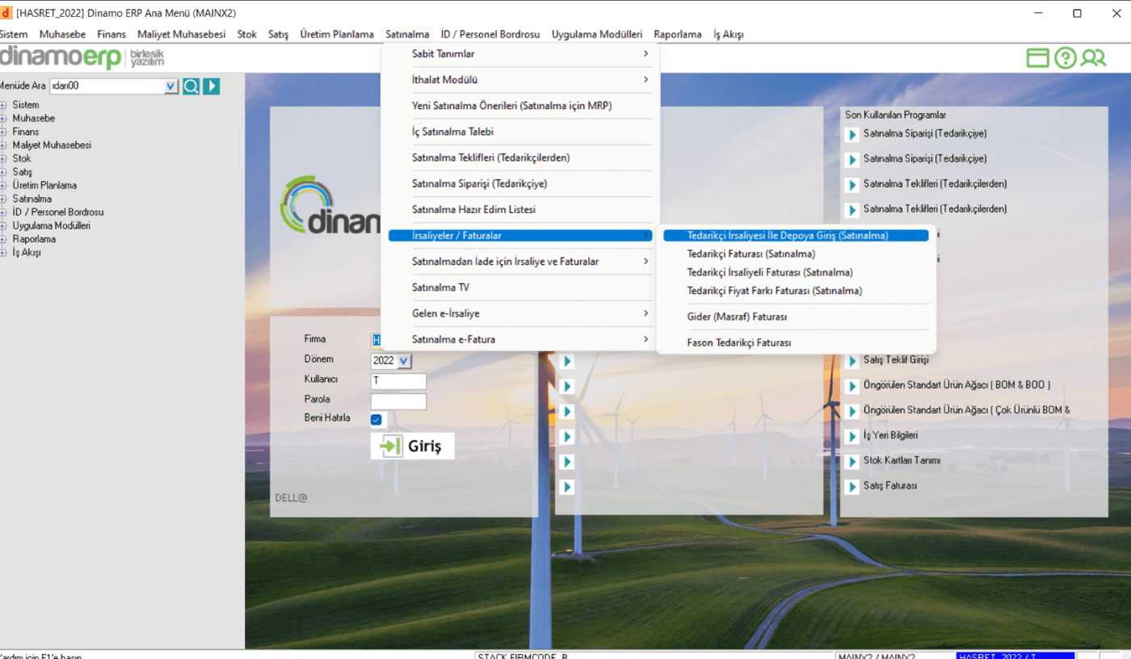Select Üretim Planlama in the tree
The width and height of the screenshot is (1131, 659).
tap(44, 186)
